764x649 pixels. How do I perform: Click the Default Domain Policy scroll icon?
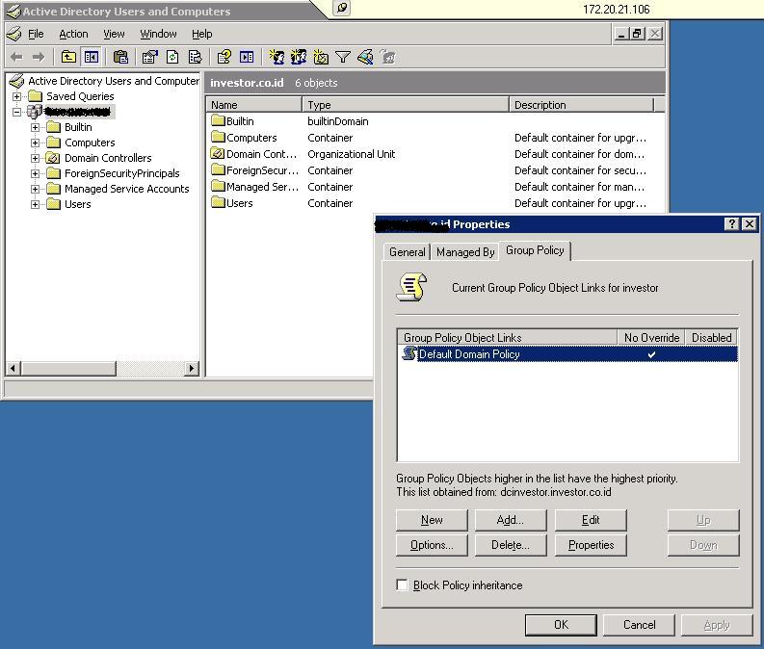coord(408,353)
